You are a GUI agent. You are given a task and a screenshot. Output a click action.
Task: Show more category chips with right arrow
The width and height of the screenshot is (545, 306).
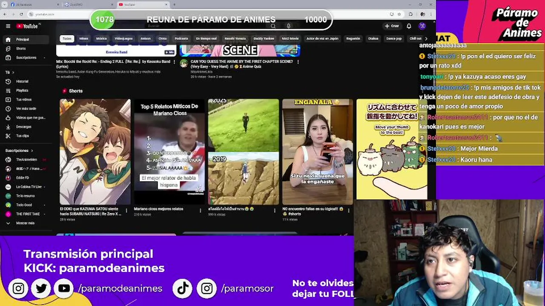pos(426,39)
